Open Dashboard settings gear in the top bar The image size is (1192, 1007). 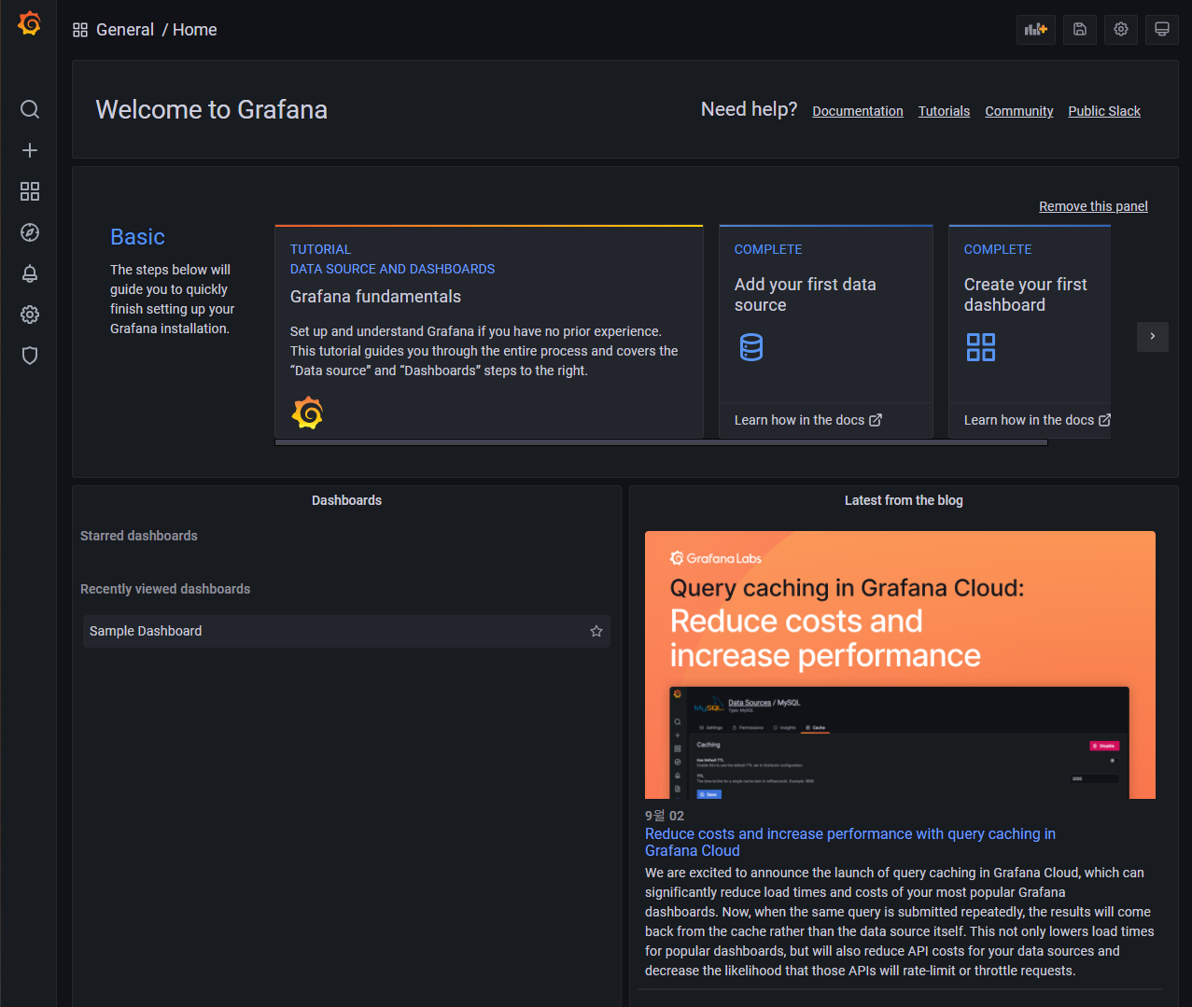point(1121,29)
